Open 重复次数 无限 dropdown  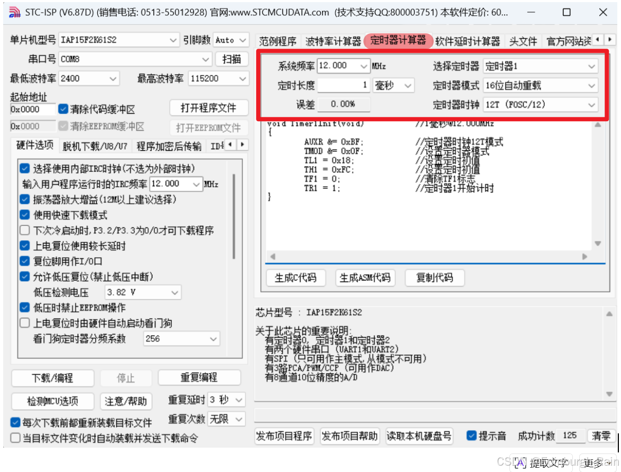coord(226,419)
